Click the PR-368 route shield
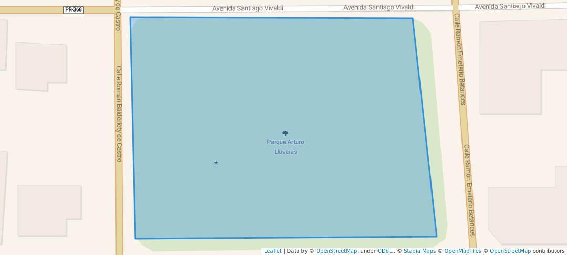The width and height of the screenshot is (567, 255). coord(73,9)
